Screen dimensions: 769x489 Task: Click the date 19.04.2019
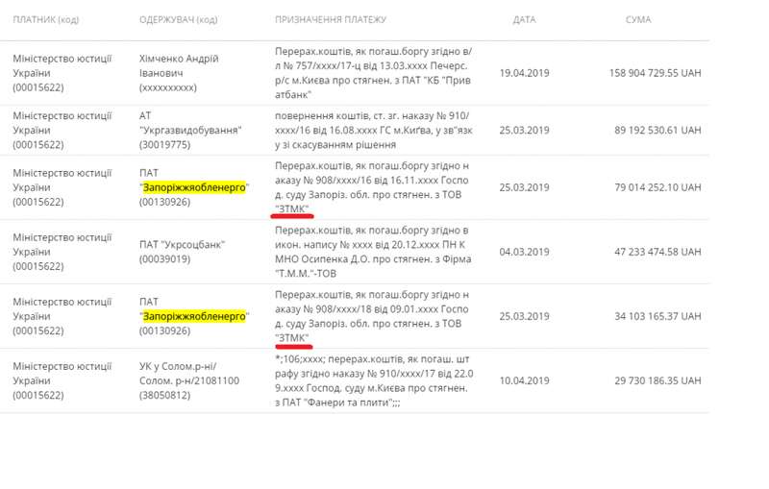point(524,73)
